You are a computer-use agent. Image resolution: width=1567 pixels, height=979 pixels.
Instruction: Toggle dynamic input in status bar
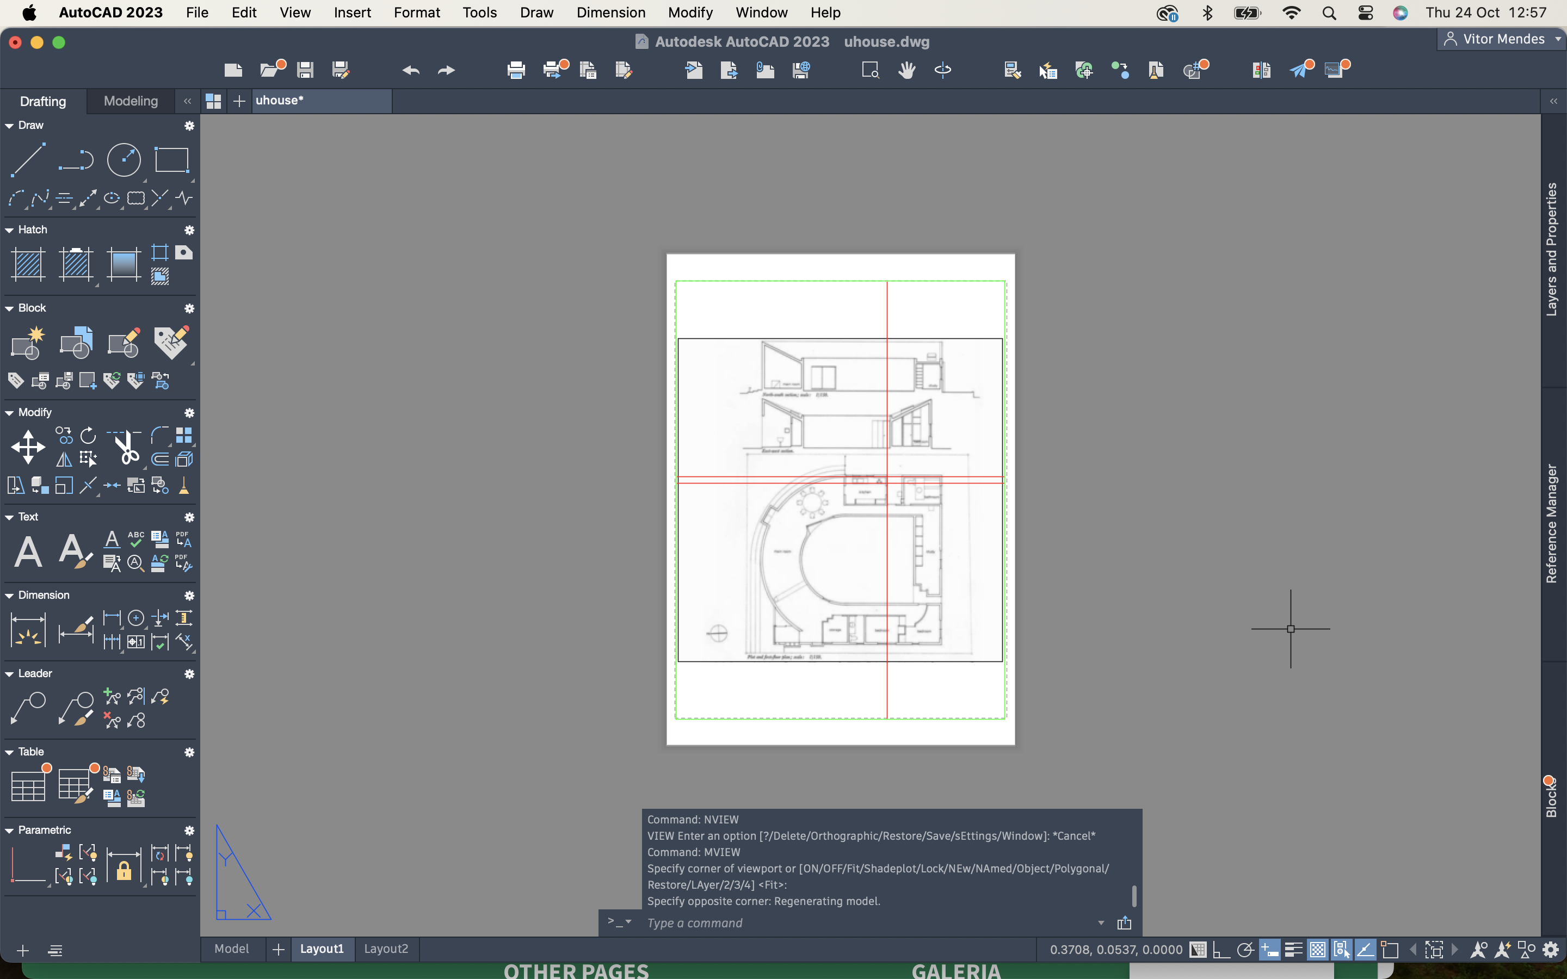pos(1269,950)
